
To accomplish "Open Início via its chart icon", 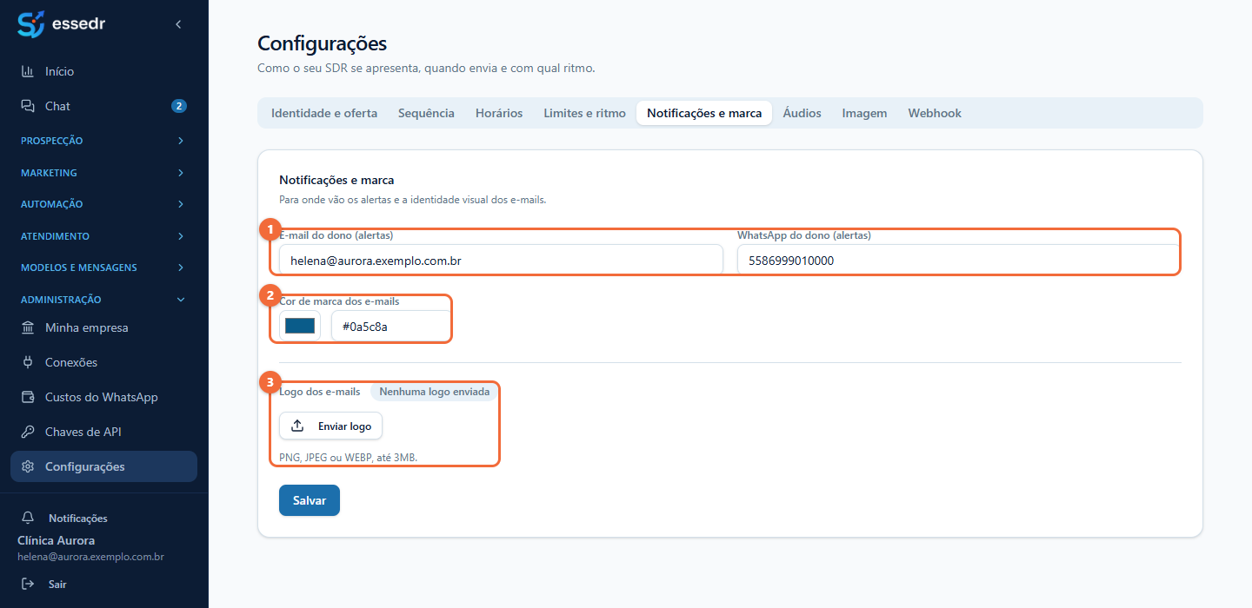I will (x=28, y=71).
